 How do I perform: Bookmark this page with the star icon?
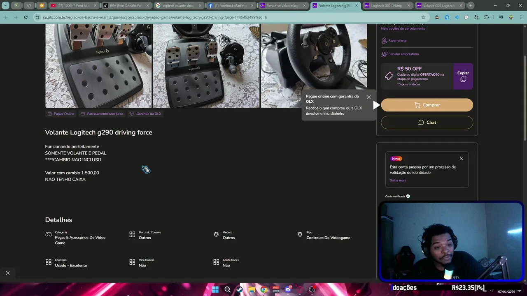click(x=423, y=17)
